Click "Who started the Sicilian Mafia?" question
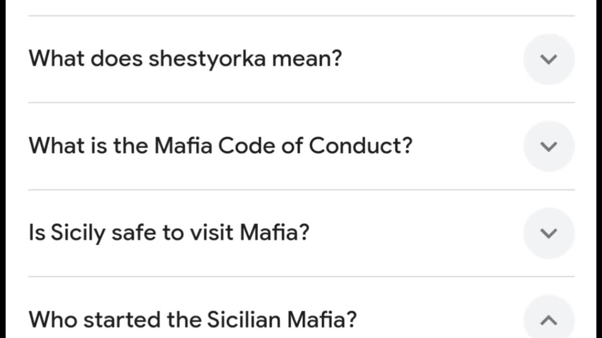 pyautogui.click(x=193, y=320)
